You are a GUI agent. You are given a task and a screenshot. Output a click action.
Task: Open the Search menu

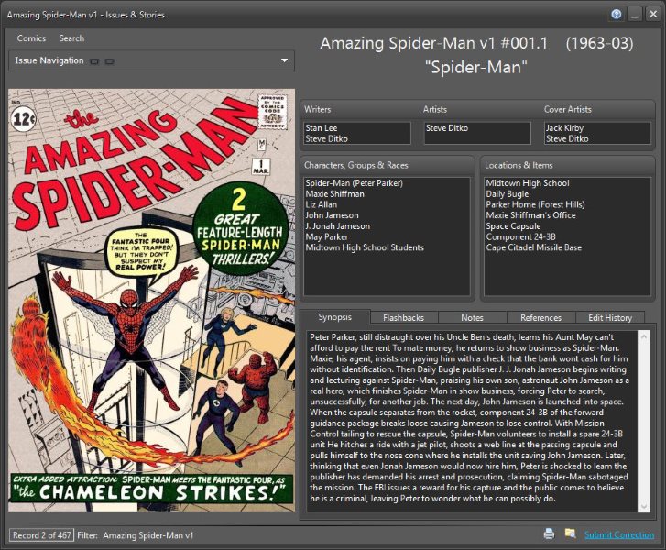coord(71,38)
